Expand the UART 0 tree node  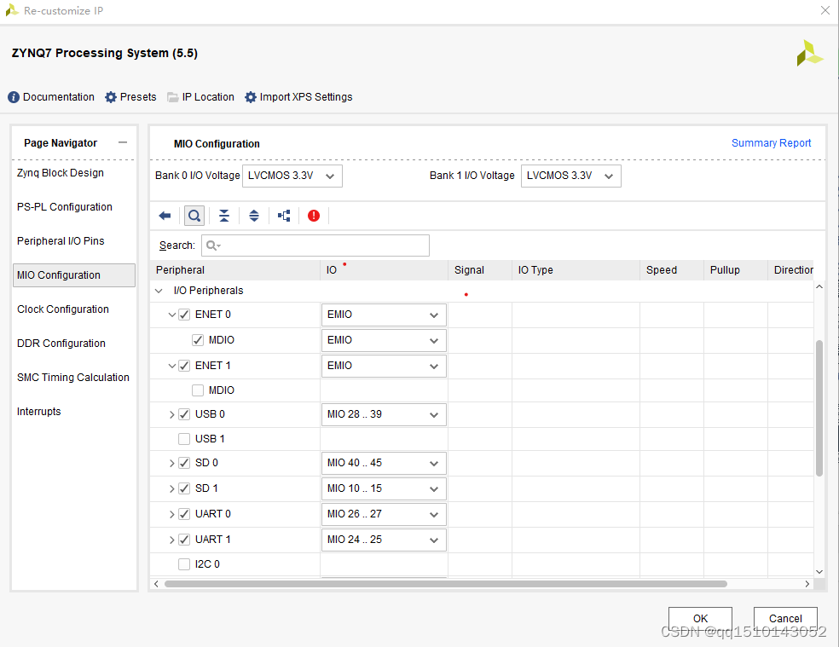coord(171,514)
